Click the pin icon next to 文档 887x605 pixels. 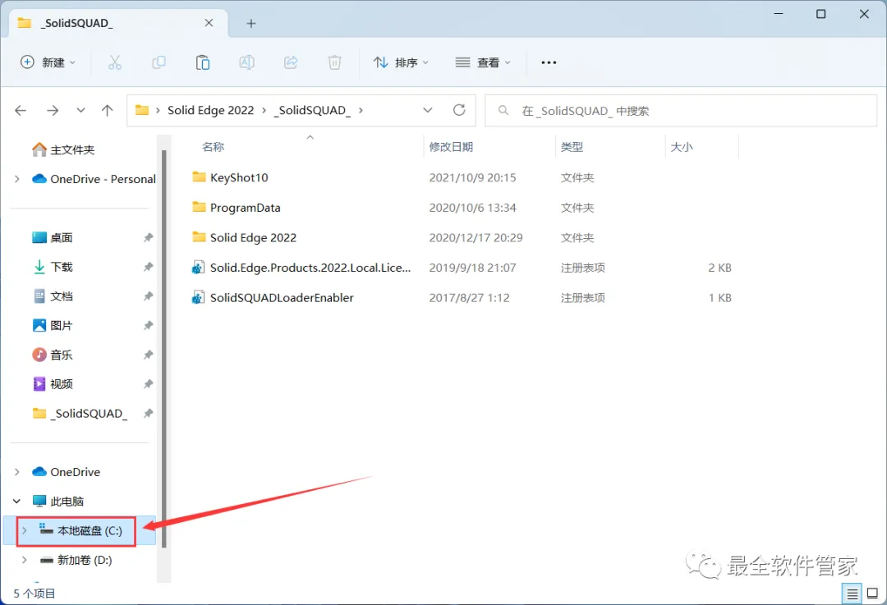pos(148,296)
